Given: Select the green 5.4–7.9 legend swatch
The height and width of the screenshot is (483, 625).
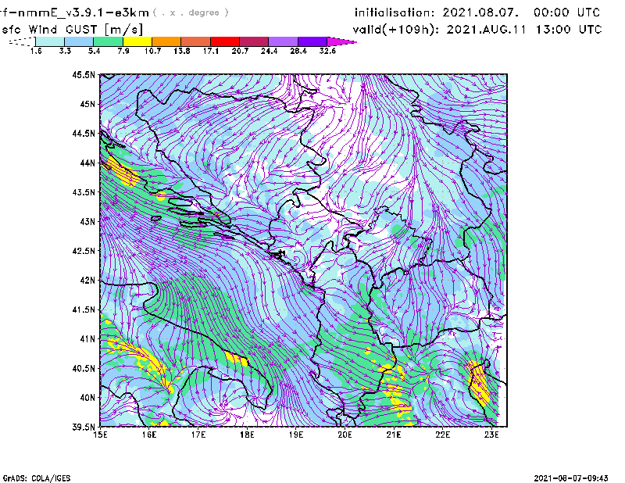Looking at the screenshot, I should click(108, 41).
